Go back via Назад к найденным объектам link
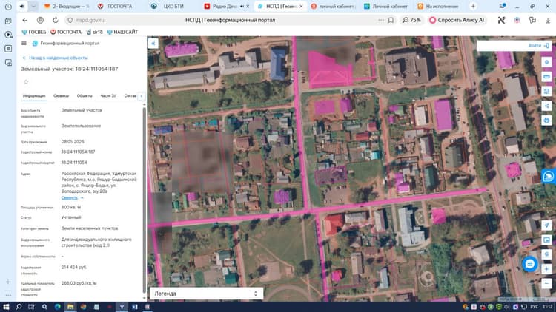This screenshot has height=312, width=556. click(58, 58)
